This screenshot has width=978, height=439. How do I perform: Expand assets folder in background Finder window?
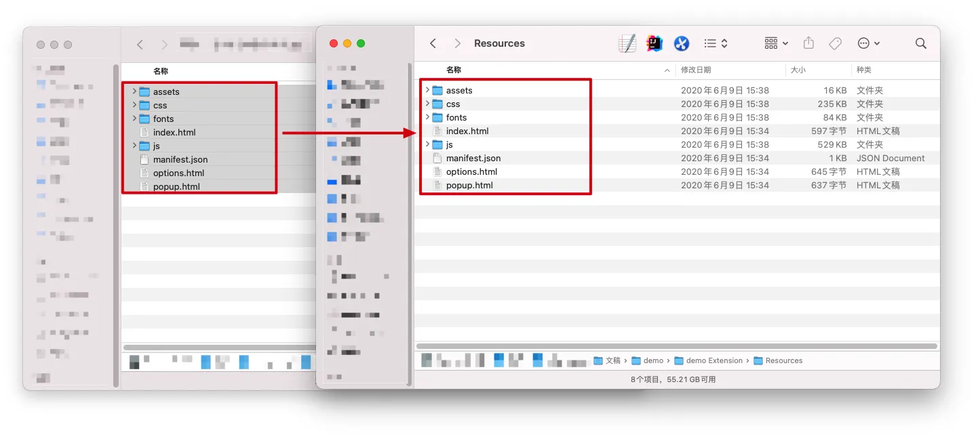click(134, 91)
